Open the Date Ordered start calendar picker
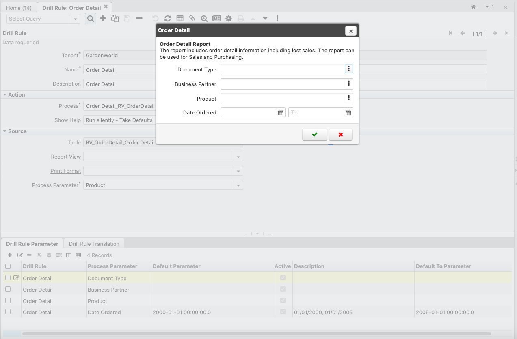The width and height of the screenshot is (517, 339). [281, 113]
